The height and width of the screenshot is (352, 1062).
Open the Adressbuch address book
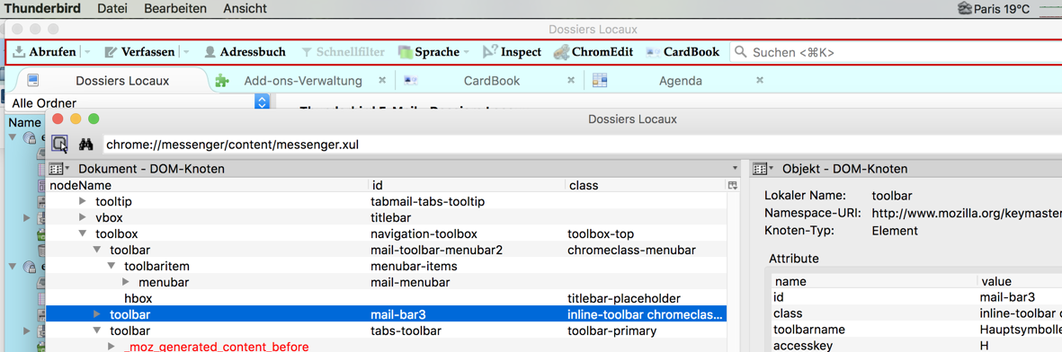[245, 51]
